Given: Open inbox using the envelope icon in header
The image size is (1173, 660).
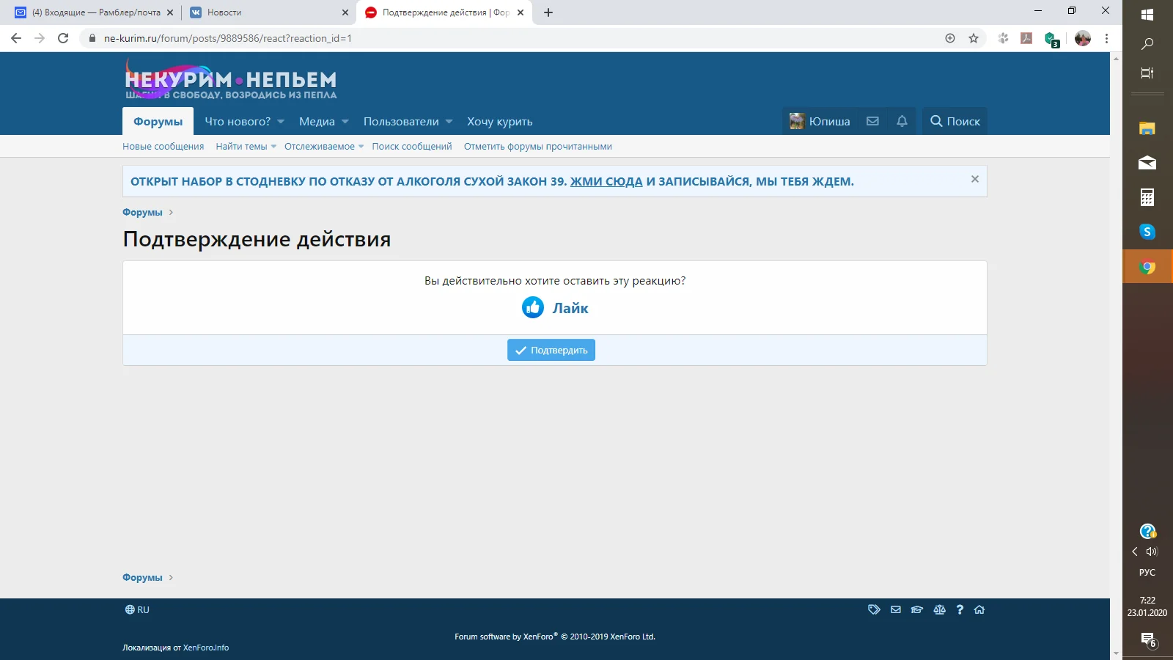Looking at the screenshot, I should 872,121.
